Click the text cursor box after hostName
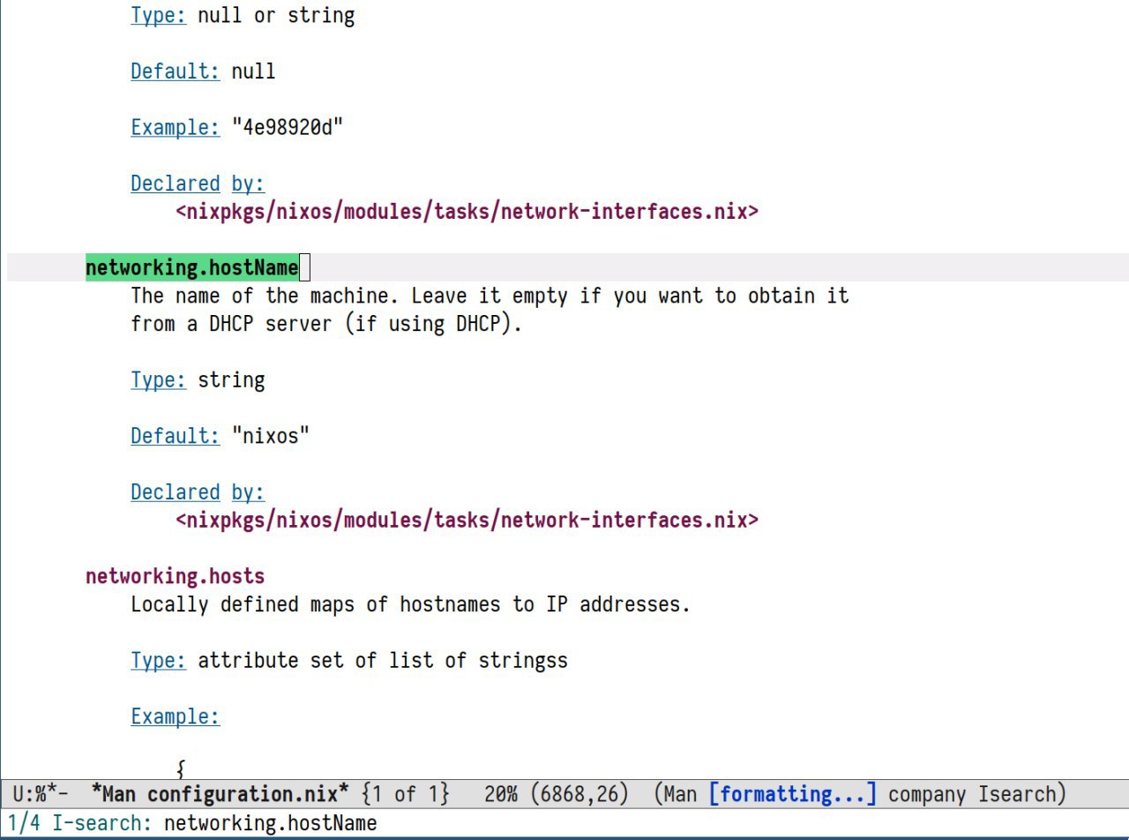Viewport: 1129px width, 840px height. pos(305,266)
